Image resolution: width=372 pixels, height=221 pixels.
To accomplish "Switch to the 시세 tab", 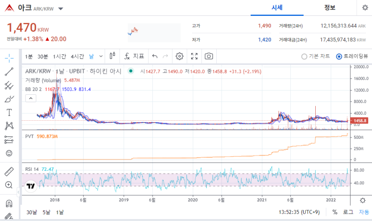I will (277, 8).
